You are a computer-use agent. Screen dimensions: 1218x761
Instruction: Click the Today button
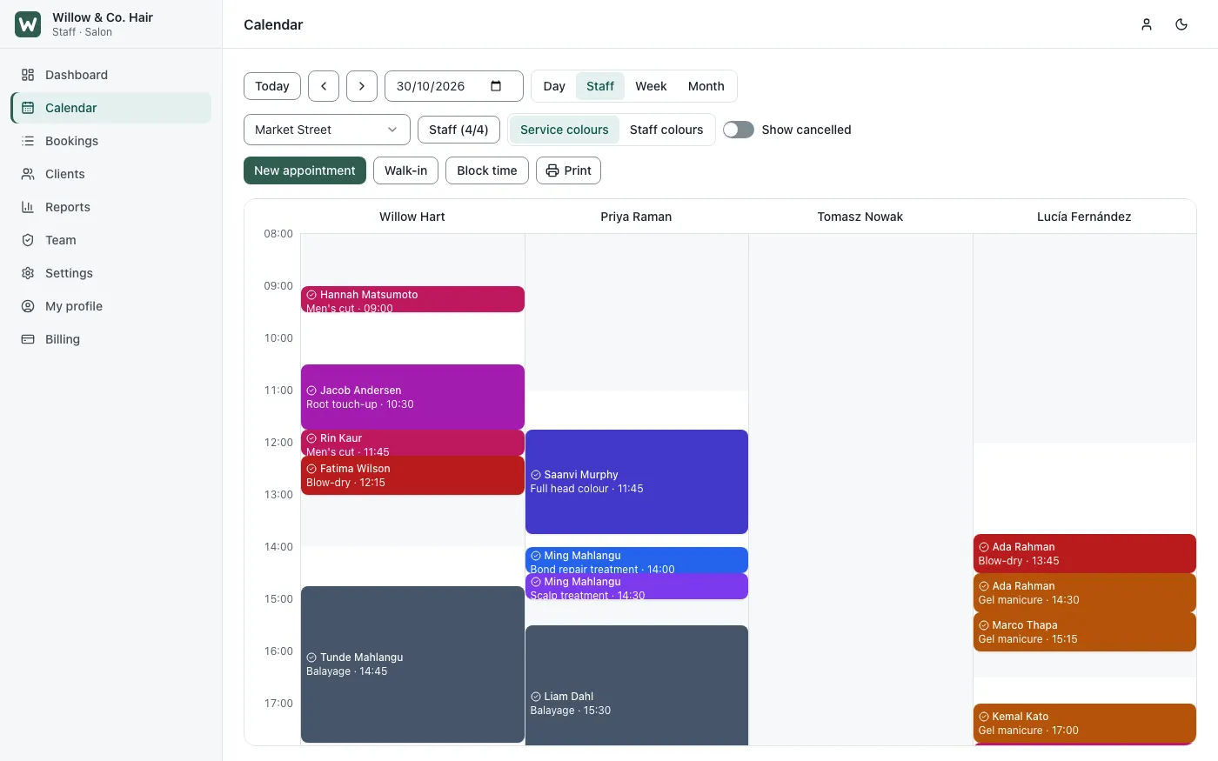[x=272, y=86]
